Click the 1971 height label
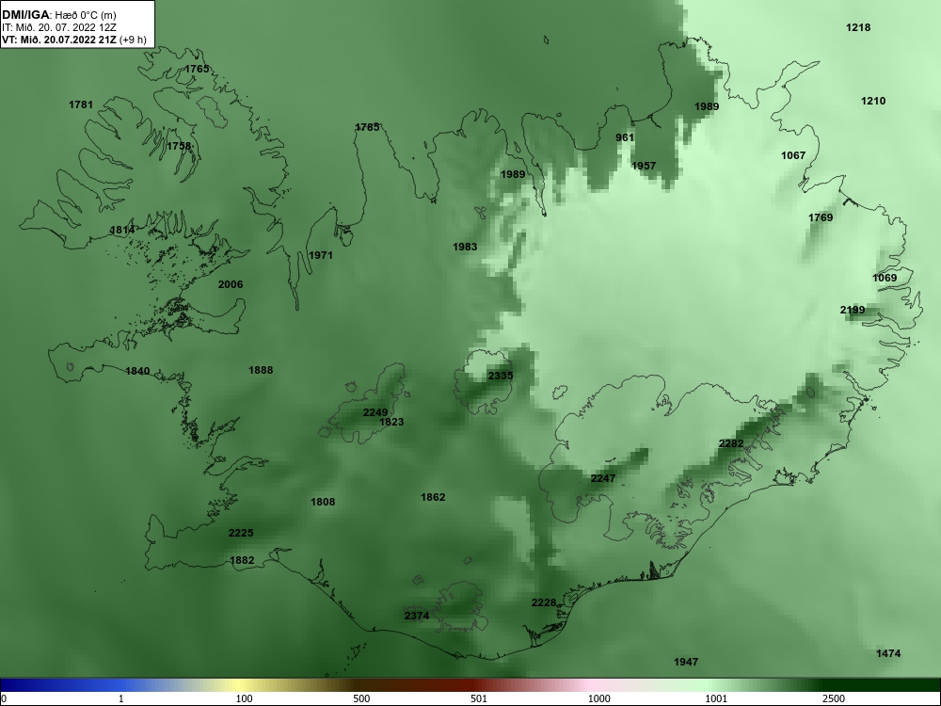This screenshot has height=706, width=941. [321, 255]
